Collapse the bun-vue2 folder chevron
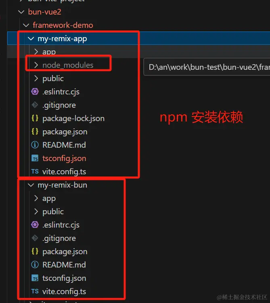The height and width of the screenshot is (303, 270). click(x=21, y=12)
